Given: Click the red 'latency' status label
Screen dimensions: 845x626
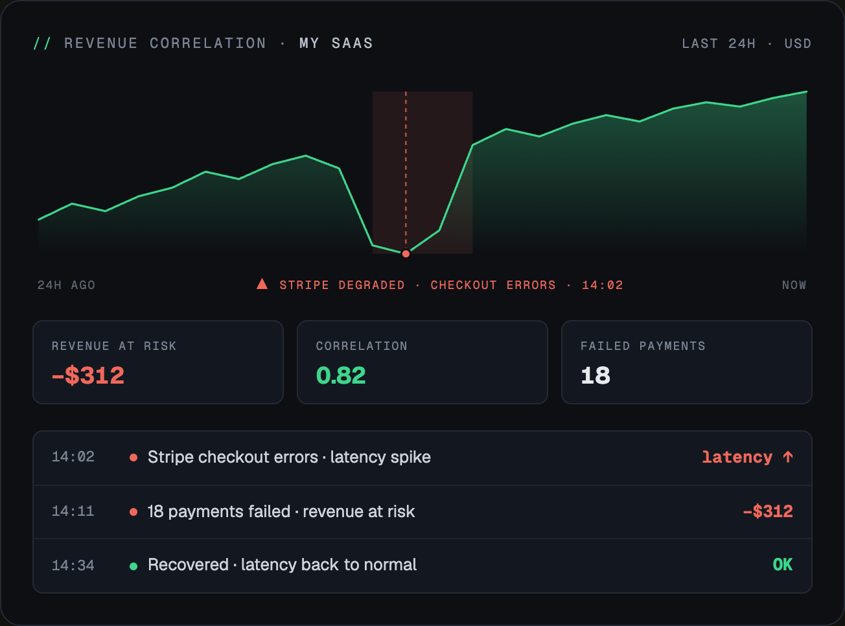Looking at the screenshot, I should pyautogui.click(x=737, y=458).
